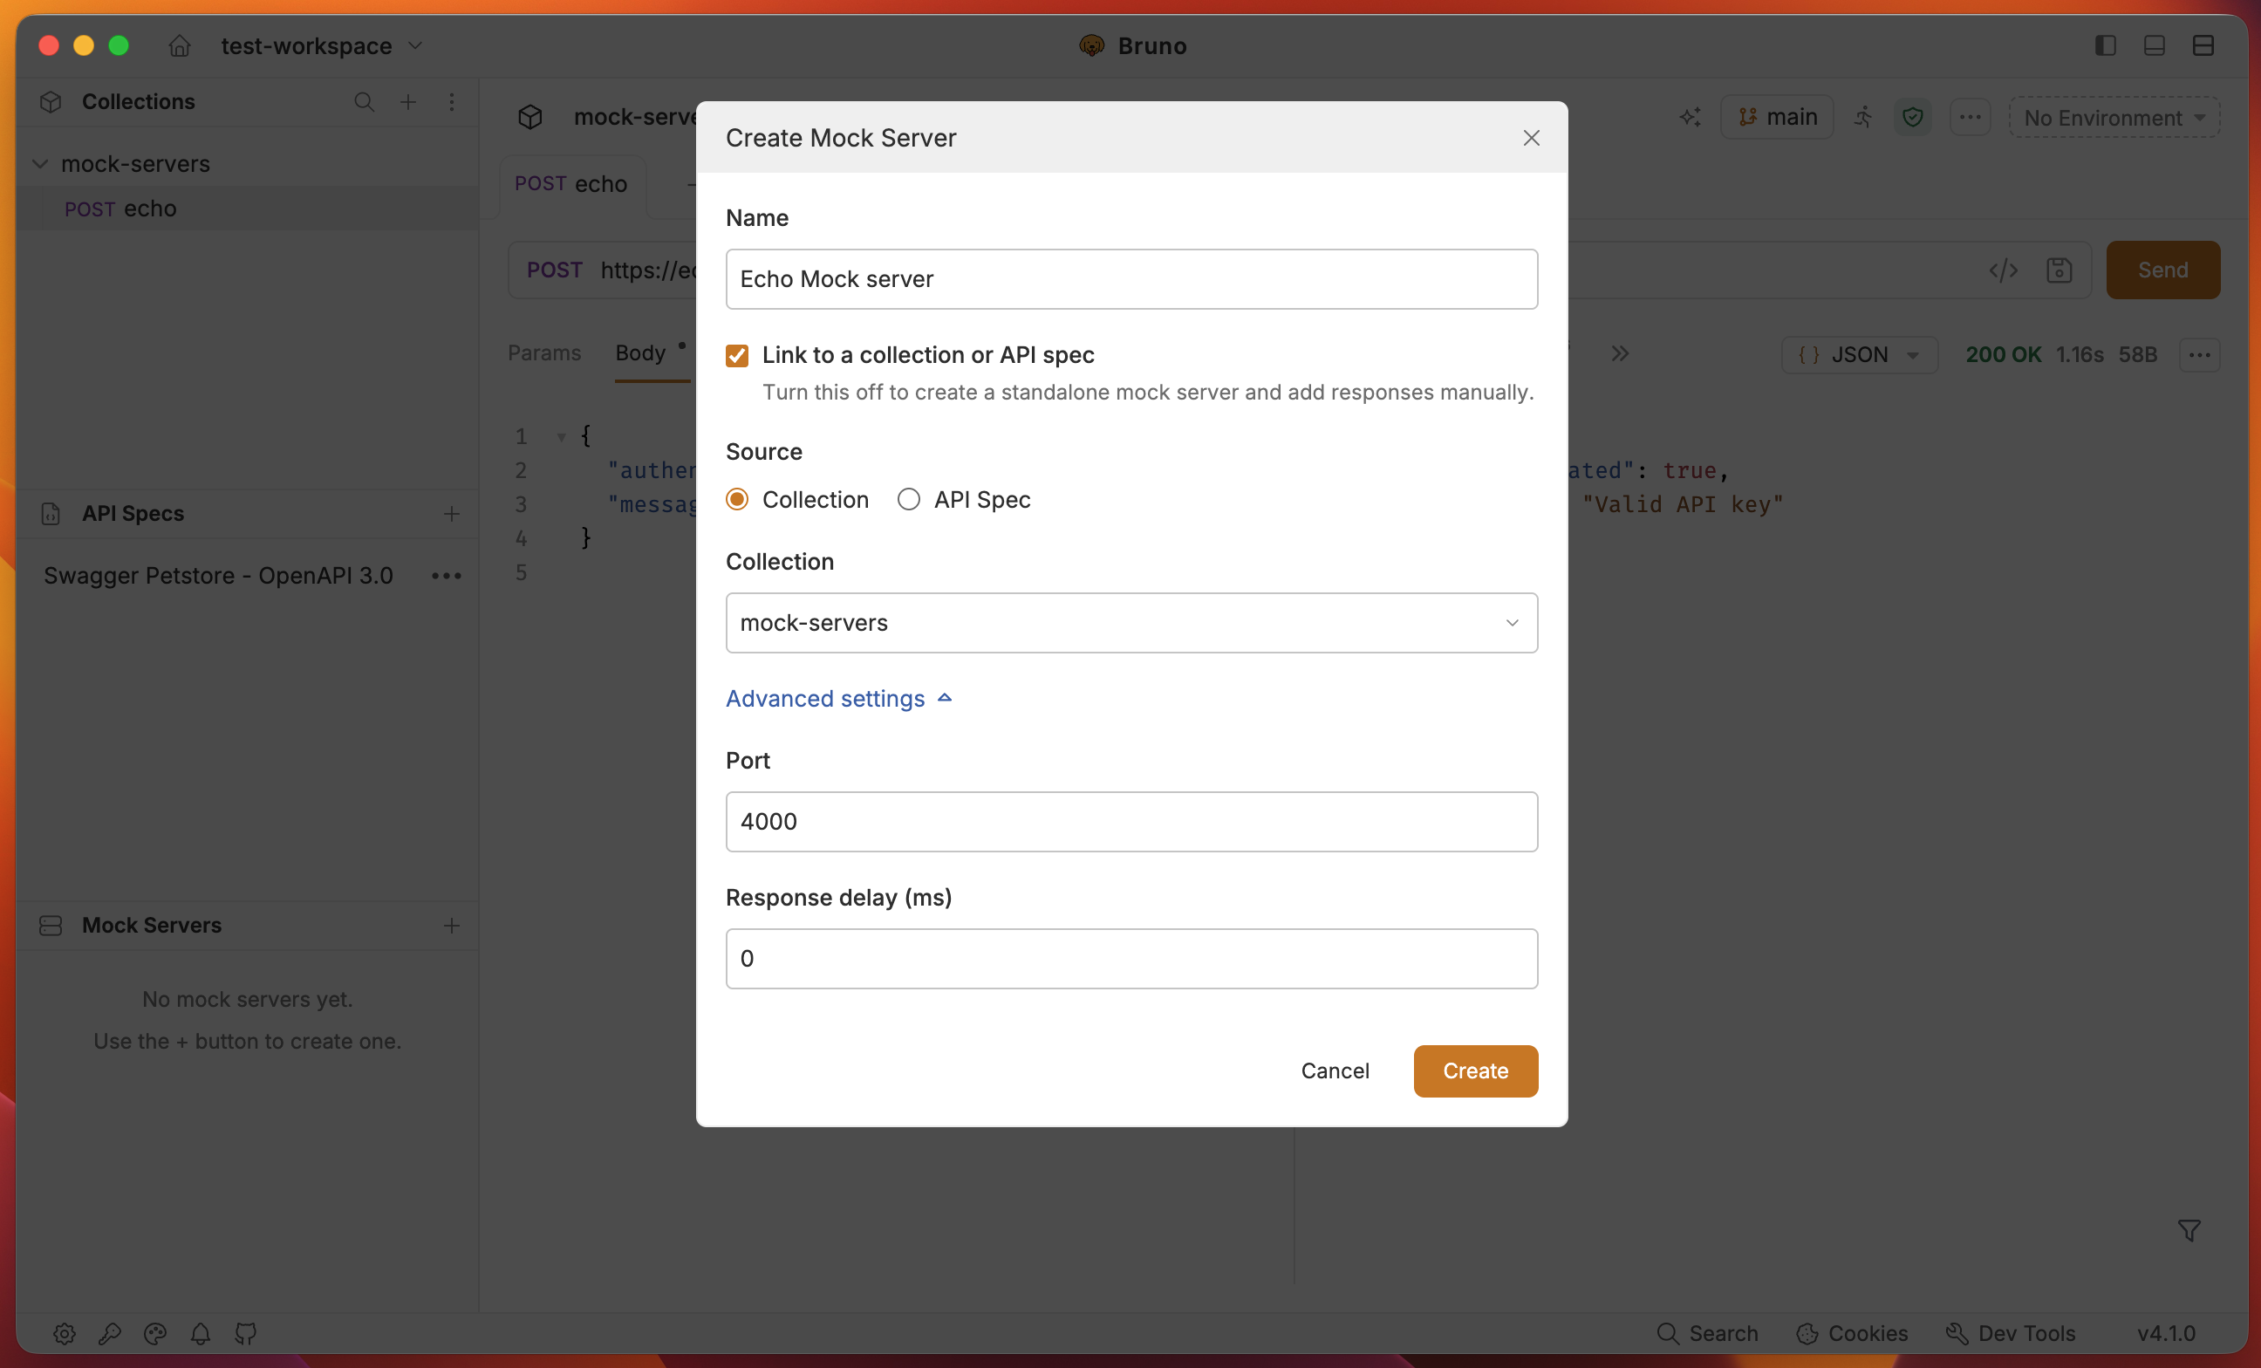Open settings gear in status bar
The image size is (2261, 1368).
coord(65,1333)
